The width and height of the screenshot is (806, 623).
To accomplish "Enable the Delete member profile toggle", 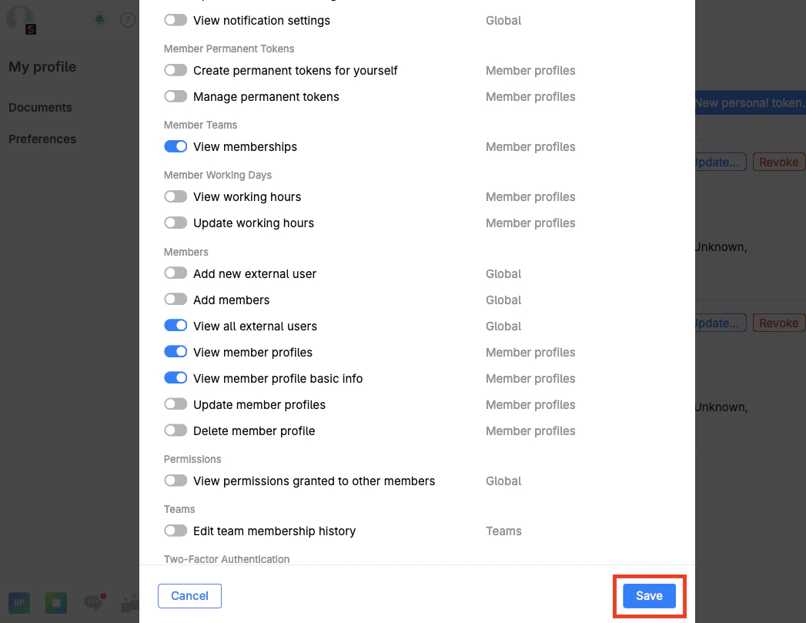I will [x=176, y=430].
